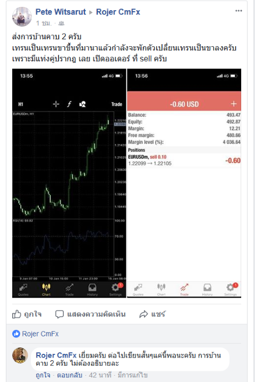Click the audience group icon beside timestamp
Image resolution: width=255 pixels, height=382 pixels.
(62, 23)
